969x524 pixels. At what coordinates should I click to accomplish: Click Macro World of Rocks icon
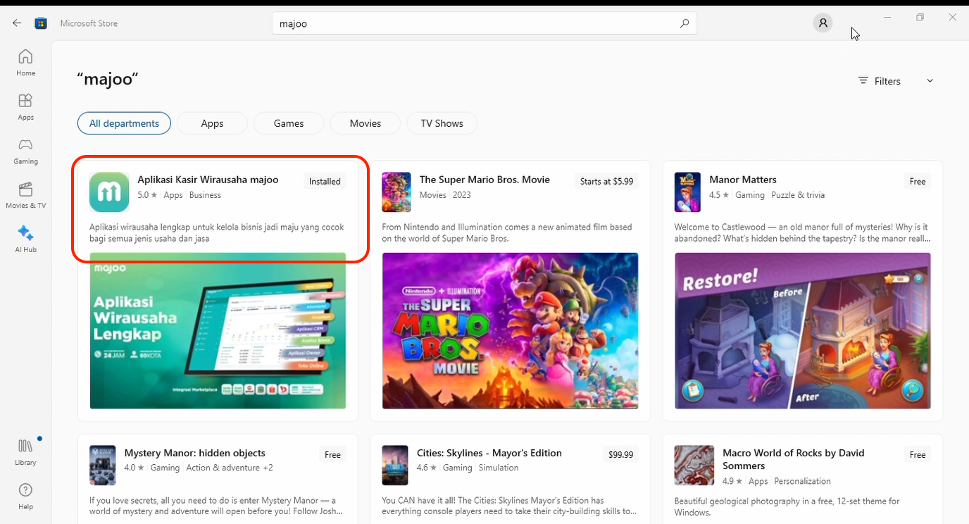click(694, 466)
